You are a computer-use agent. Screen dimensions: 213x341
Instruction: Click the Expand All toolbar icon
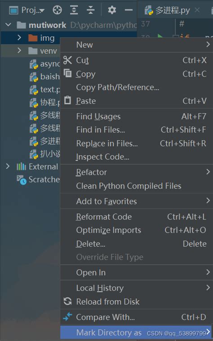pos(74,10)
